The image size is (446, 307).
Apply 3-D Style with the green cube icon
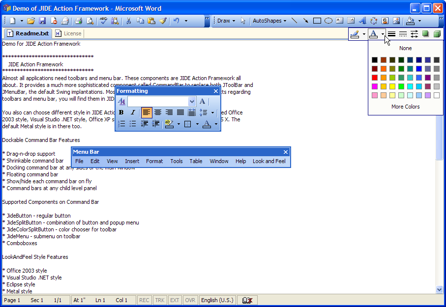point(437,34)
